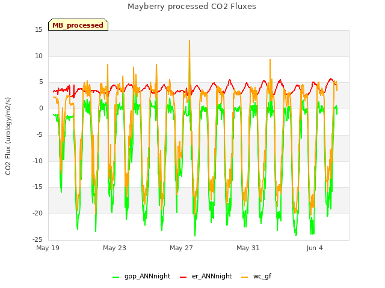385x288 pixels.
Task: Click the 0 y-axis tick label
Action: 41,109
